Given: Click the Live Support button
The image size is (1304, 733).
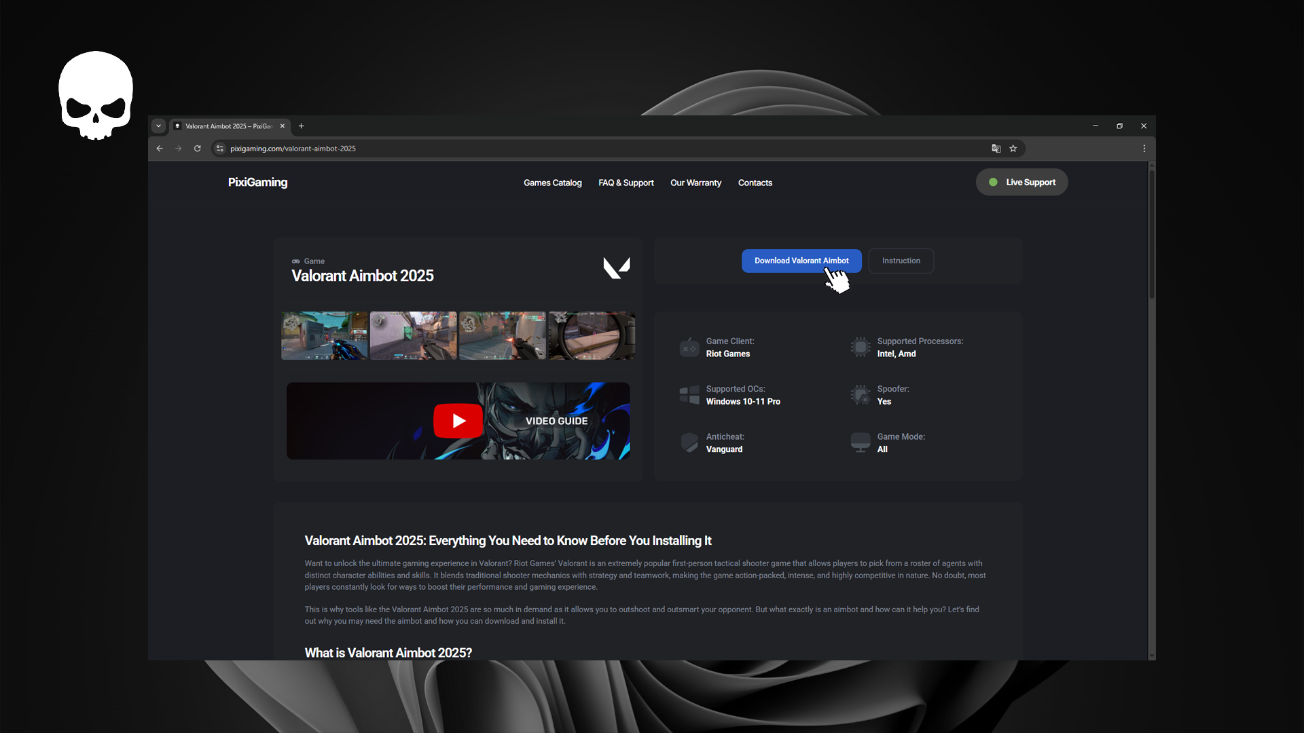Looking at the screenshot, I should tap(1021, 182).
